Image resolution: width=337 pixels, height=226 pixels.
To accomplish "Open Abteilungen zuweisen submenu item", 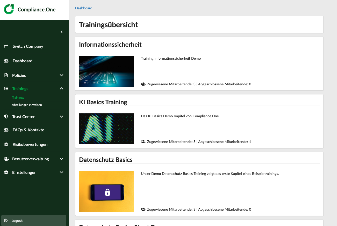I will pyautogui.click(x=27, y=105).
